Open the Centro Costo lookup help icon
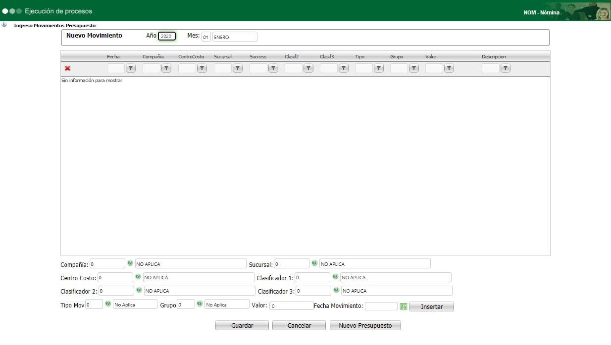 138,277
